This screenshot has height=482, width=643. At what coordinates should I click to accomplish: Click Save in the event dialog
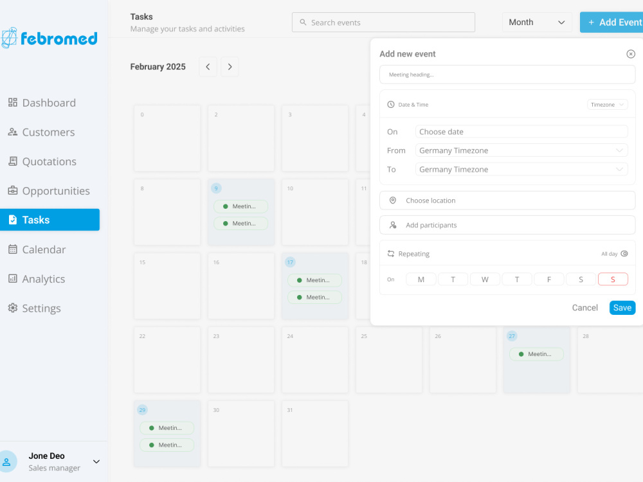[x=622, y=308]
